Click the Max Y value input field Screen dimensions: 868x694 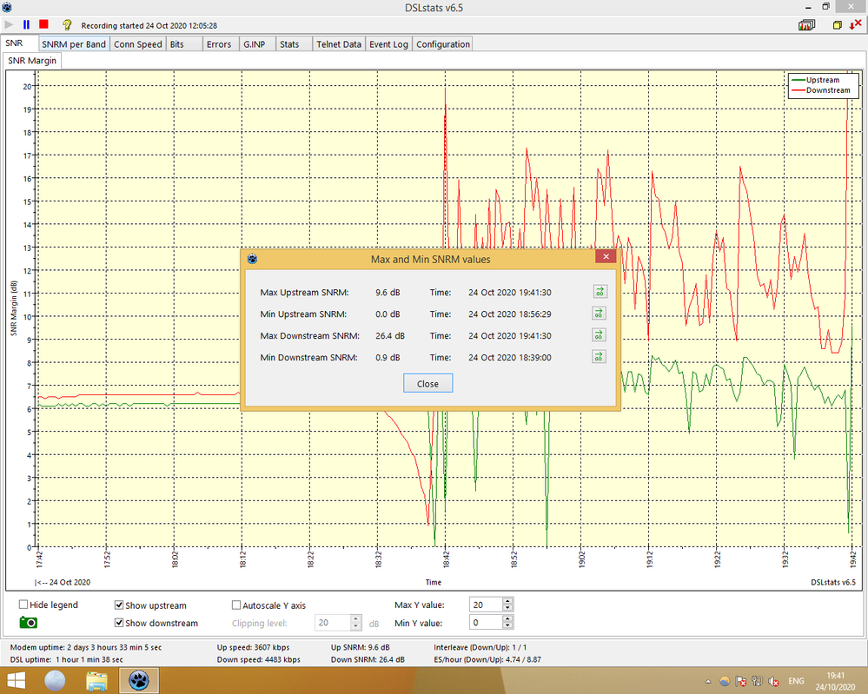click(485, 605)
